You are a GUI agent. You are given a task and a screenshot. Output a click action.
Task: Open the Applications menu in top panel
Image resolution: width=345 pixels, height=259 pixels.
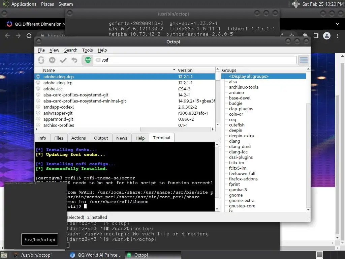coord(24,4)
